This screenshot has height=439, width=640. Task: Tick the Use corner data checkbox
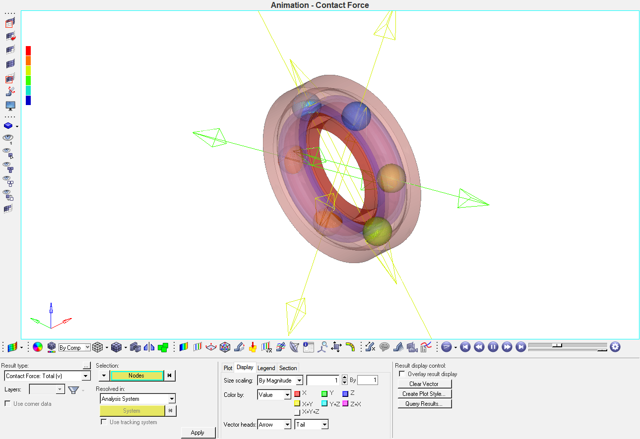pos(7,404)
